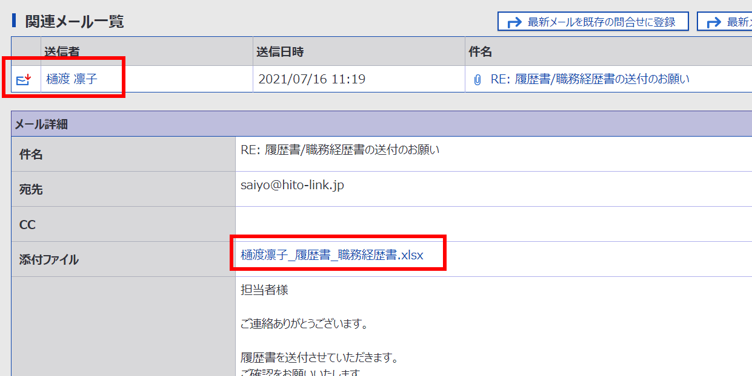
Task: Click the 宛先 label
Action: coord(31,190)
